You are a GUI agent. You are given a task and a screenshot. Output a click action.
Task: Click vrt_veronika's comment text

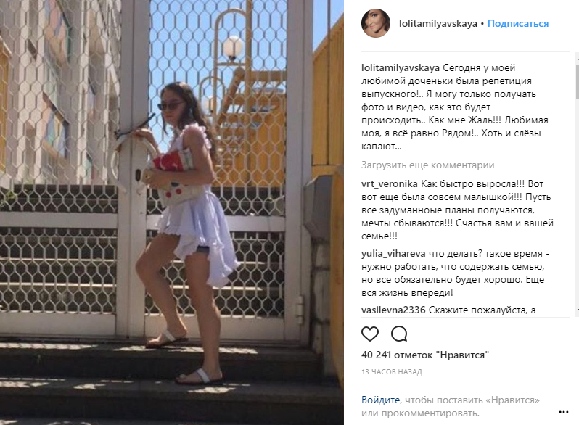click(x=457, y=210)
